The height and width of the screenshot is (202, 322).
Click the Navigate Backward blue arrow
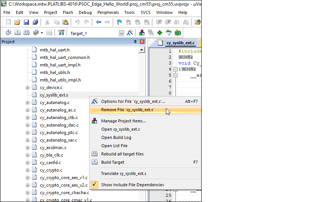99,22
